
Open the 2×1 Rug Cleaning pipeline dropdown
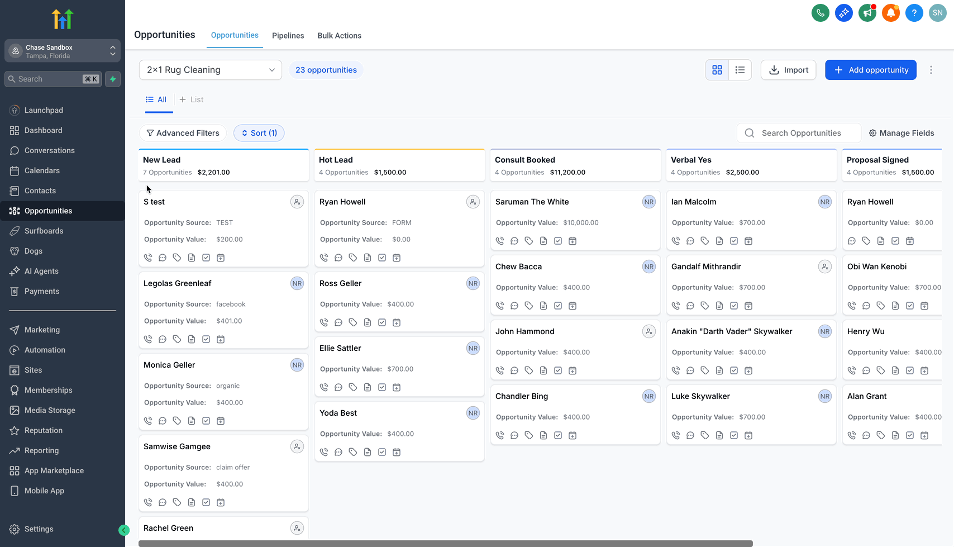210,70
